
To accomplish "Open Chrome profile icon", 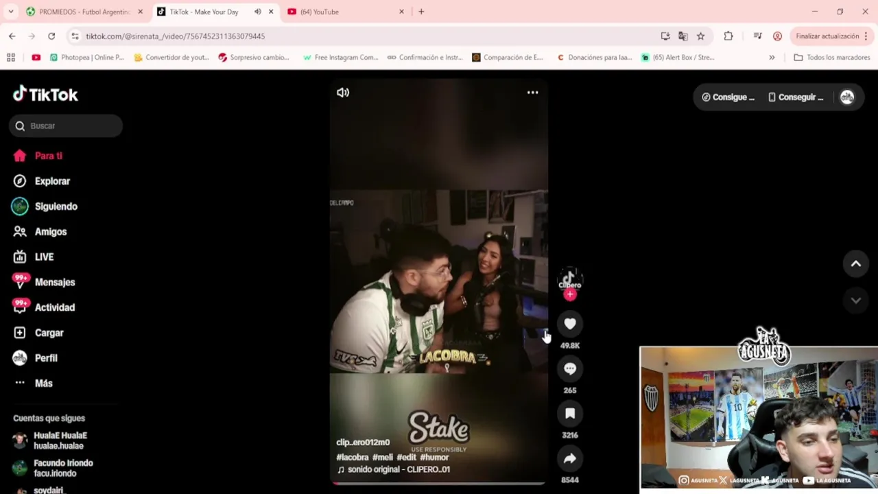I will pos(777,36).
